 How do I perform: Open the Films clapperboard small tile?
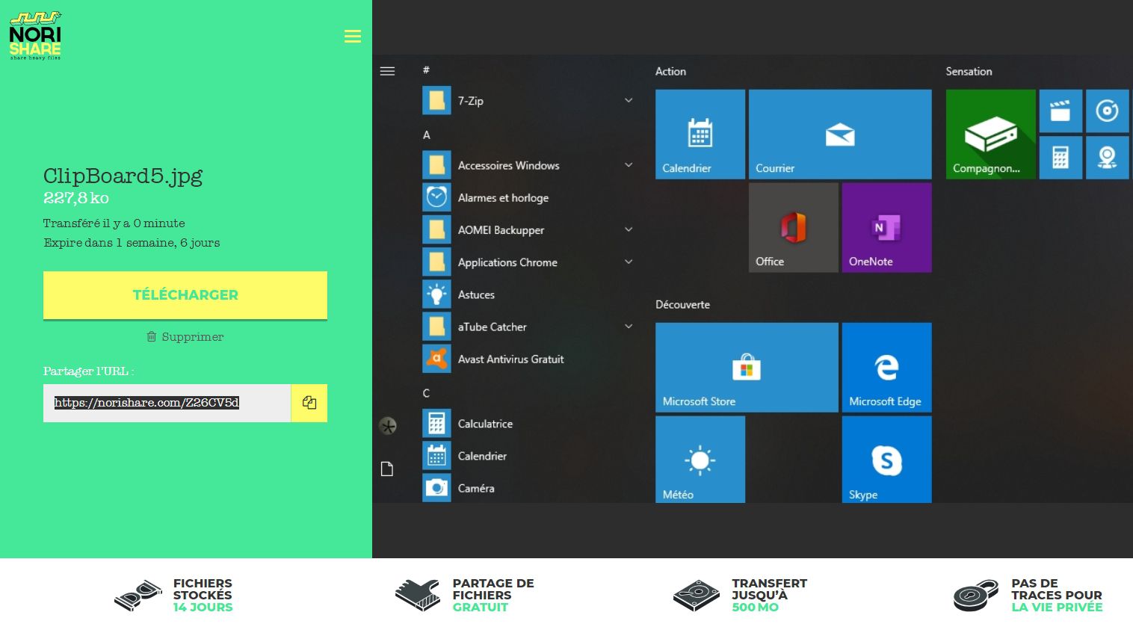1061,111
